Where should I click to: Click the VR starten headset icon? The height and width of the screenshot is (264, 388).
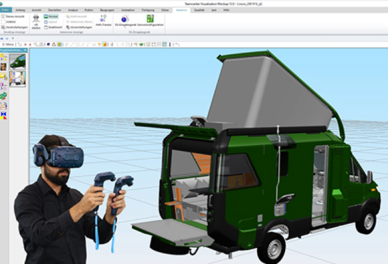(x=36, y=19)
